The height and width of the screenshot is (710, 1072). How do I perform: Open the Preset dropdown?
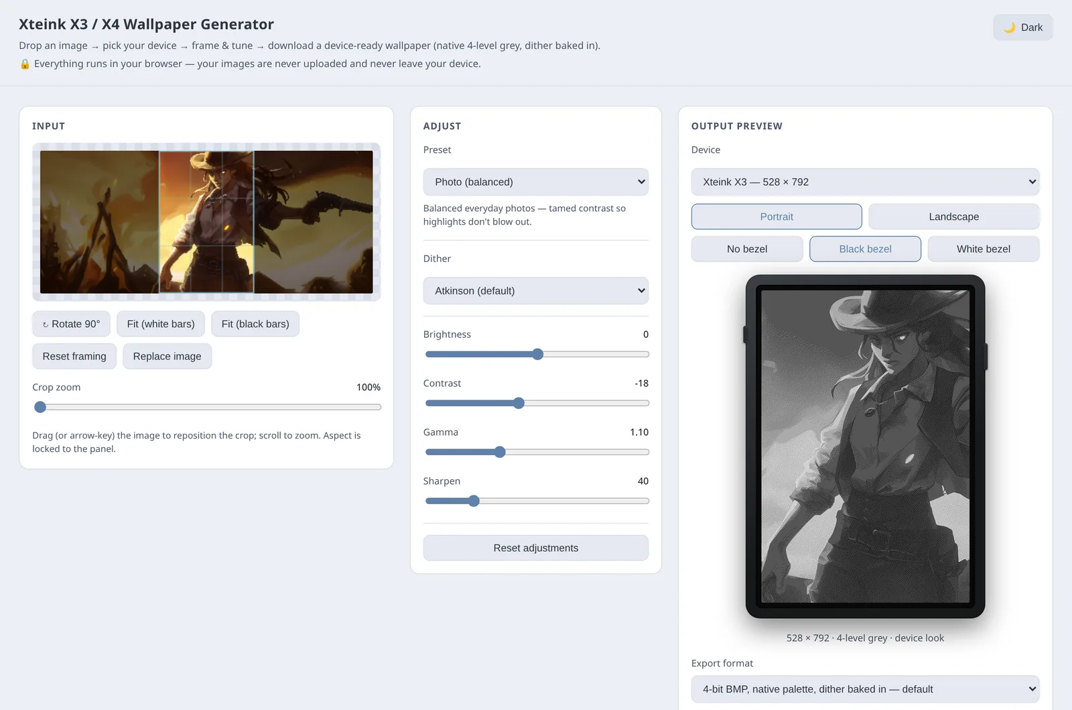click(x=536, y=182)
